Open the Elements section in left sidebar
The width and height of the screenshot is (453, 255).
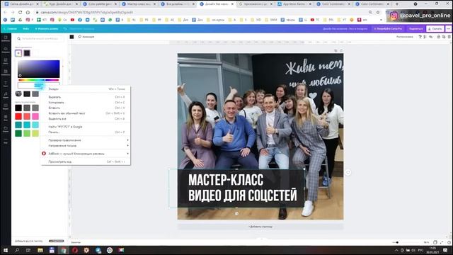point(6,72)
